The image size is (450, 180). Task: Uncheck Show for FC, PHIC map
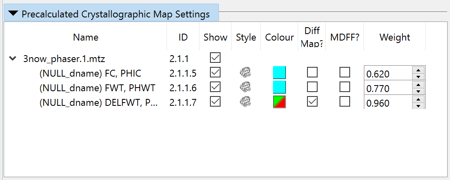pos(215,73)
